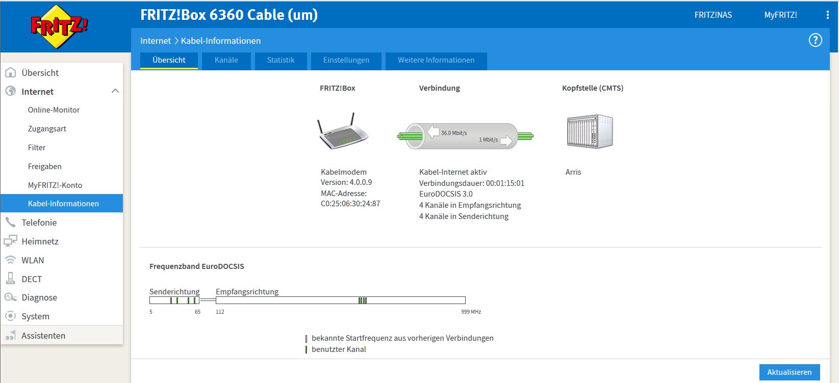
Task: Click the Senderichtung frequency band bar
Action: tap(174, 300)
